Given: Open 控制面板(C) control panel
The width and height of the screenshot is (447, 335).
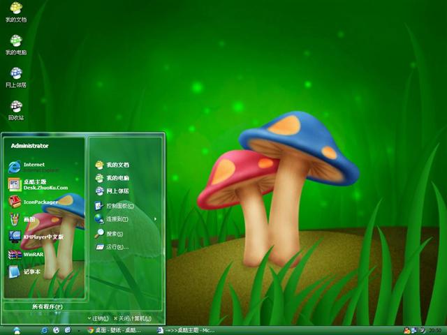Looking at the screenshot, I should [115, 206].
